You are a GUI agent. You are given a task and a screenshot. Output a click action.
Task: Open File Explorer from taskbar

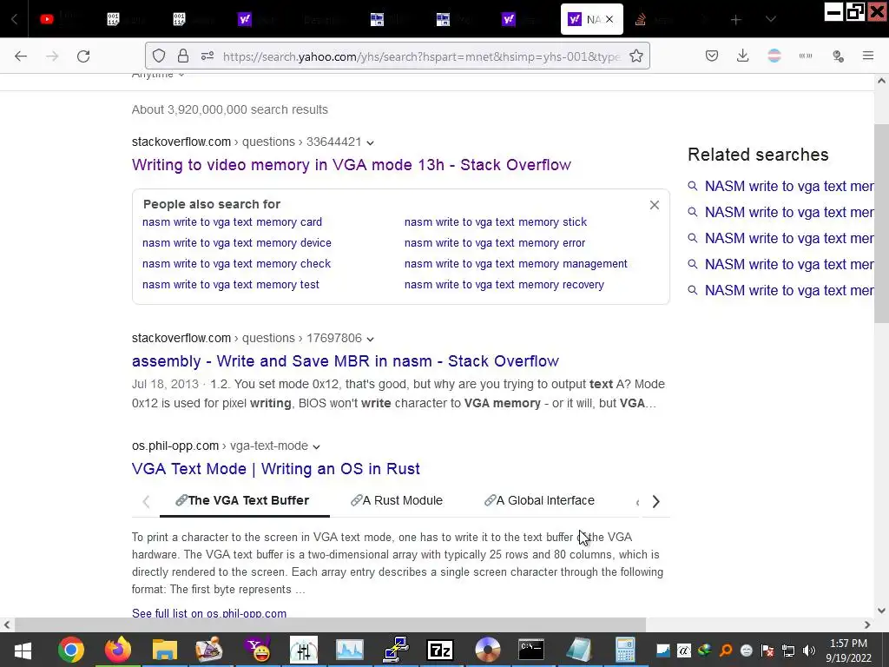coord(164,650)
